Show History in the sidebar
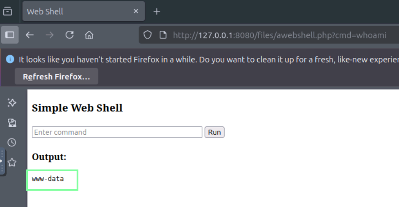Image resolution: width=399 pixels, height=207 pixels. (12, 142)
